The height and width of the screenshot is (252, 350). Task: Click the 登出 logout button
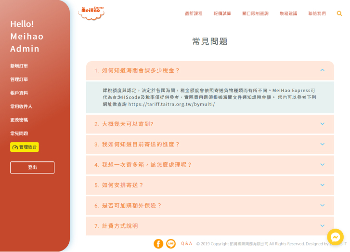pos(32,167)
